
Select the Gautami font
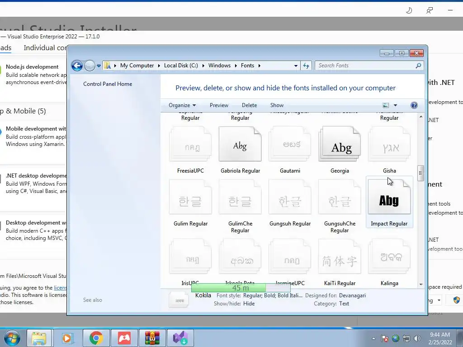coord(290,150)
